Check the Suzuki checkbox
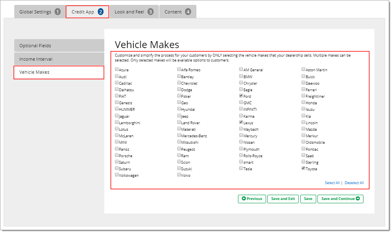 [179, 168]
